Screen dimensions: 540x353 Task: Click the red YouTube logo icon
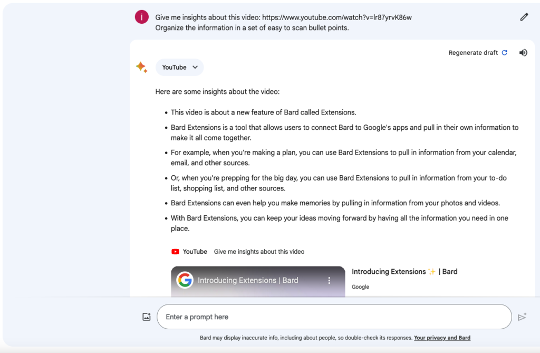click(x=175, y=252)
